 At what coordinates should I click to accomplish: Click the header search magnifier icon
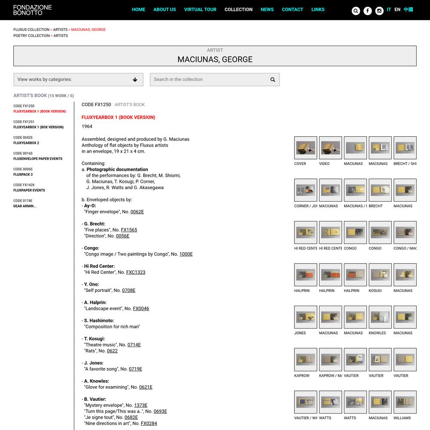click(356, 11)
